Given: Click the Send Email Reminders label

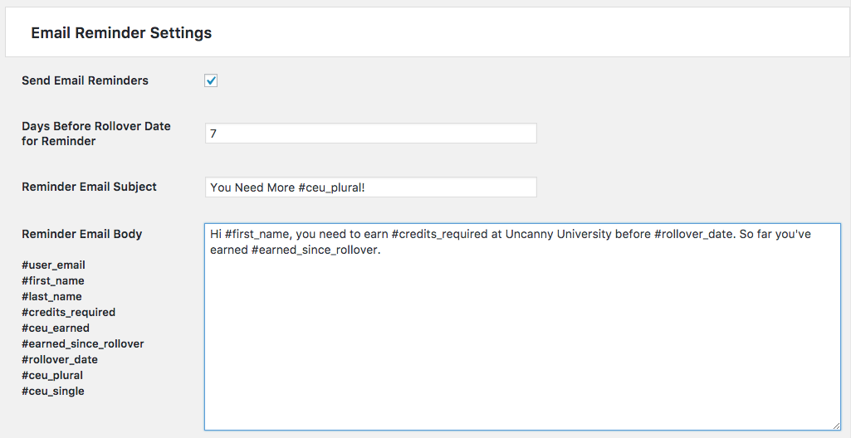Looking at the screenshot, I should [85, 80].
